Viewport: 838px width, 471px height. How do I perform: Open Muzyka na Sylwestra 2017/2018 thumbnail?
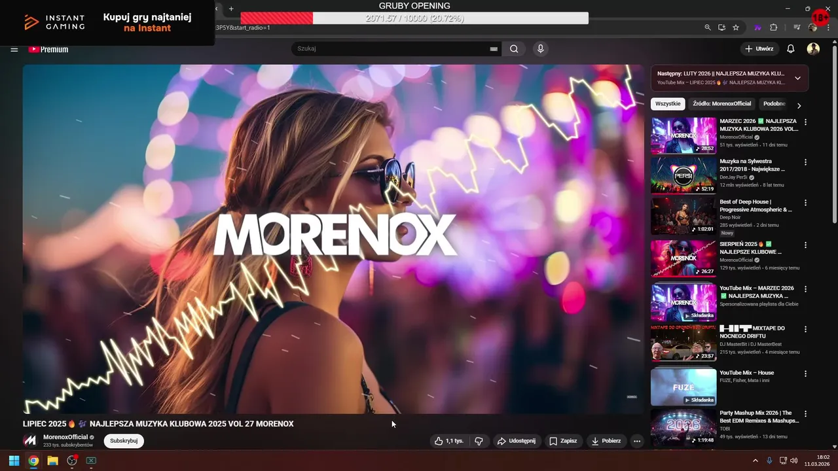point(683,175)
